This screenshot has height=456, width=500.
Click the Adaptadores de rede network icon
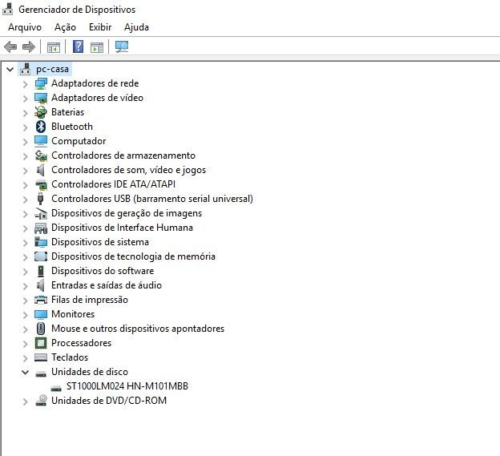41,83
